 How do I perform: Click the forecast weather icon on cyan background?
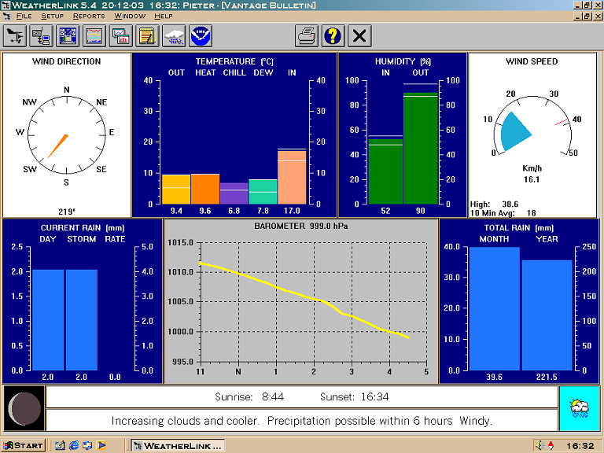580,409
